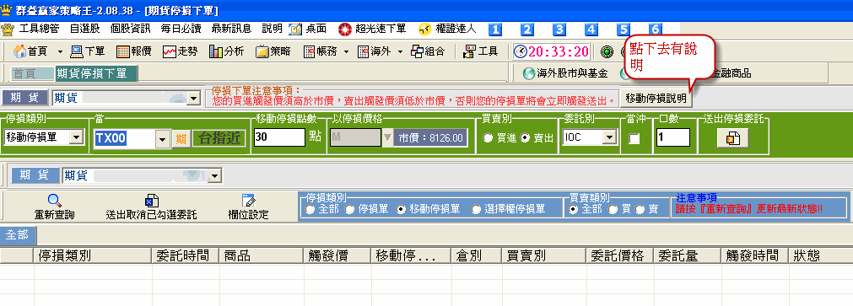This screenshot has height=306, width=853.
Task: Select the 全部 results tab
Action: pos(19,235)
